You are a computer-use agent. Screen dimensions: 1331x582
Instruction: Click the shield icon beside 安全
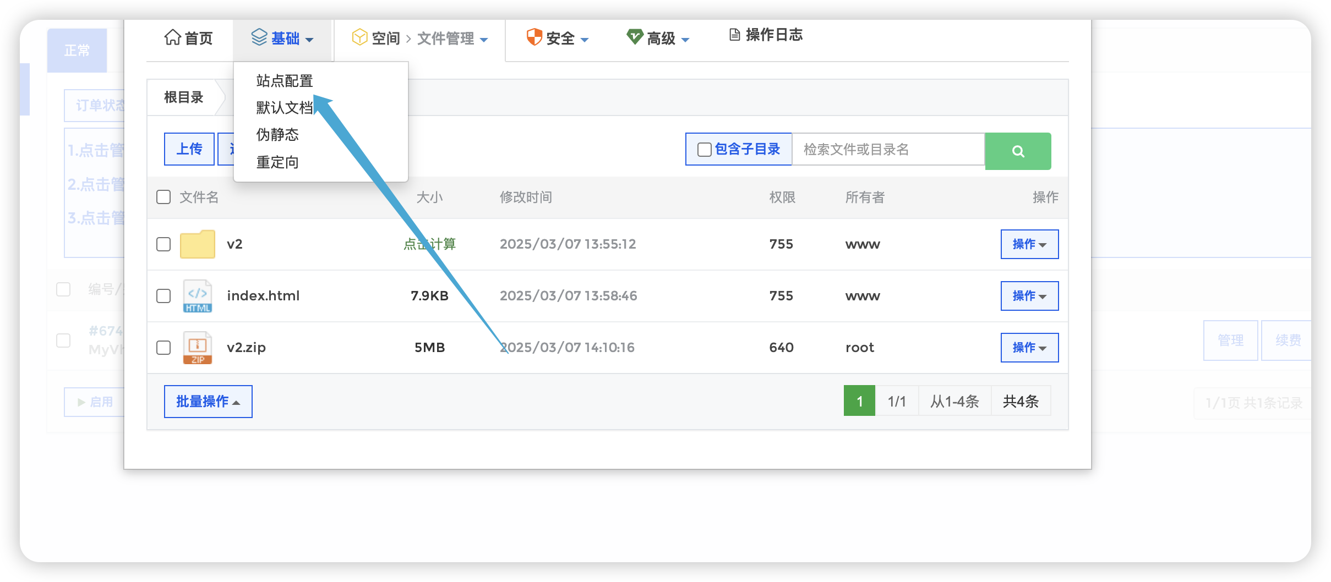[534, 37]
